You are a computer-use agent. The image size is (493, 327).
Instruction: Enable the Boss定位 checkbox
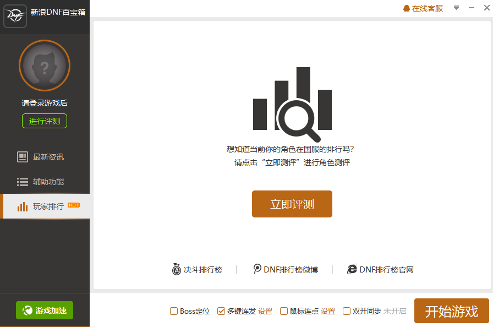pos(173,311)
